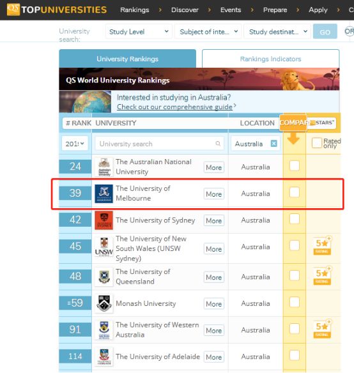Click More for University of Queensland
This screenshot has width=354, height=373.
(214, 277)
